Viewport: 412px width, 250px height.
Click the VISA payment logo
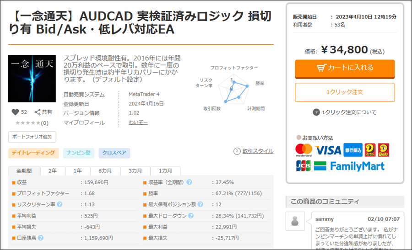click(328, 150)
